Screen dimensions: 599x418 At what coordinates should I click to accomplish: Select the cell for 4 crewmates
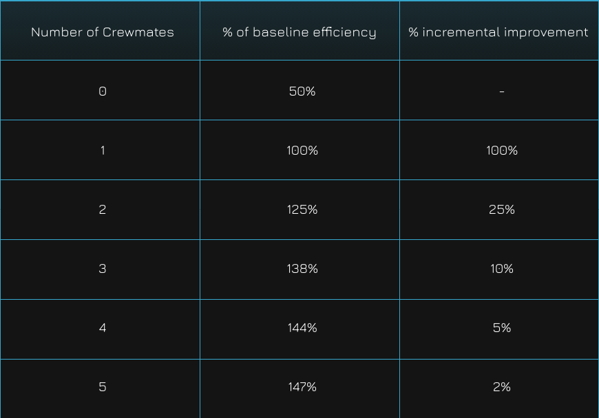tap(103, 328)
